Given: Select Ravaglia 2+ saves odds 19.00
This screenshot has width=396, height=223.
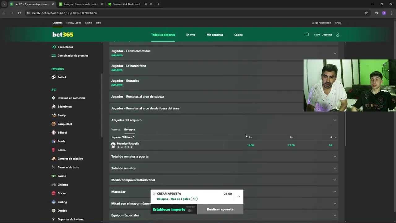Looking at the screenshot, I should point(251,145).
